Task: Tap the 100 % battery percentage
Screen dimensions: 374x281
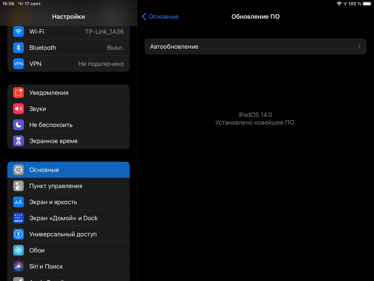Action: coord(355,4)
